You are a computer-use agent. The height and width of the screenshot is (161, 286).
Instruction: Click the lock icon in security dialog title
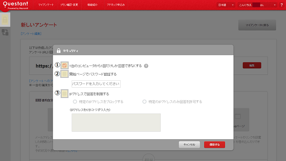[58, 51]
